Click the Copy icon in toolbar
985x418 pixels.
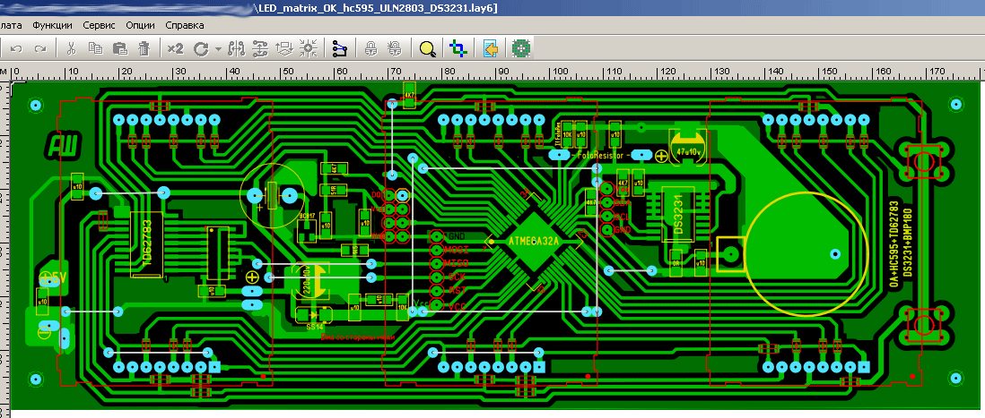point(95,48)
